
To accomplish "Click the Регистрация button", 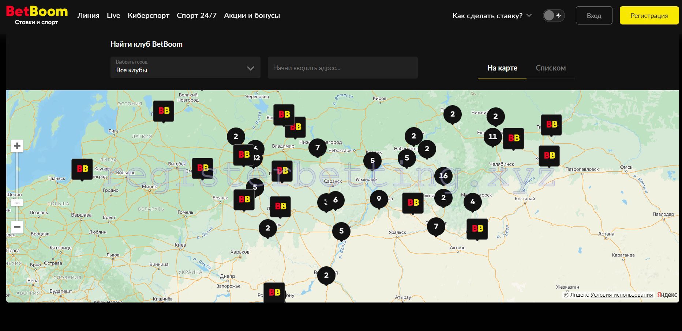I will (x=649, y=16).
